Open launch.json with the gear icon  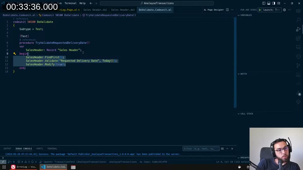pos(284,10)
